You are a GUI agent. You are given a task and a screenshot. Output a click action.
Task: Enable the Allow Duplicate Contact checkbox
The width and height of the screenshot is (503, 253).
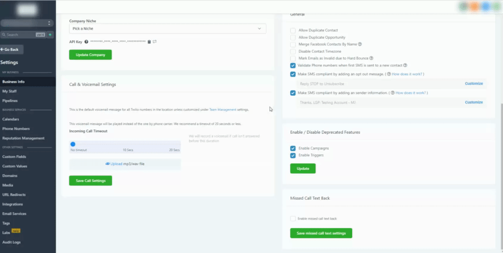pyautogui.click(x=293, y=30)
